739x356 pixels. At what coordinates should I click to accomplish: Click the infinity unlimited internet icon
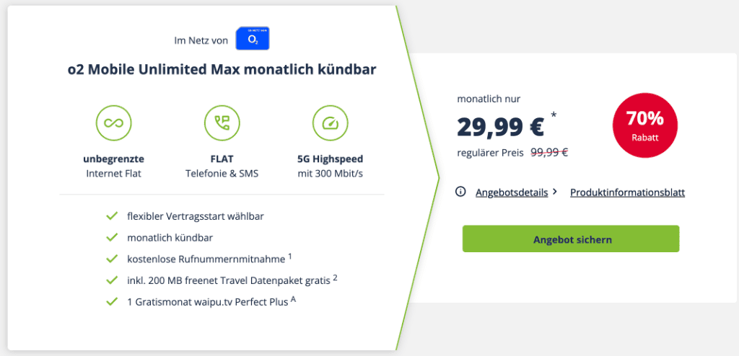113,123
